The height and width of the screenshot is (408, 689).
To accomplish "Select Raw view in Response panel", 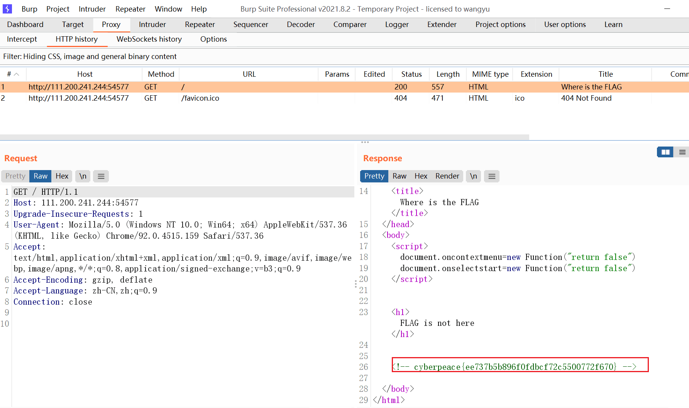I will coord(400,176).
